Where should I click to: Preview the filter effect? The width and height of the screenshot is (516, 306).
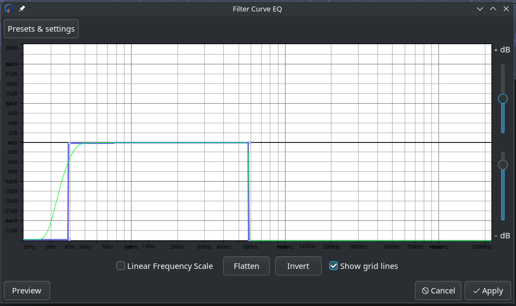27,291
